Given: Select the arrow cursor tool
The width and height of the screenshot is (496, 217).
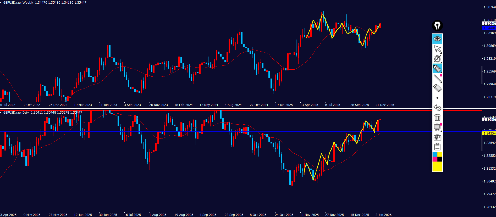Looking at the screenshot, I should pyautogui.click(x=437, y=49).
